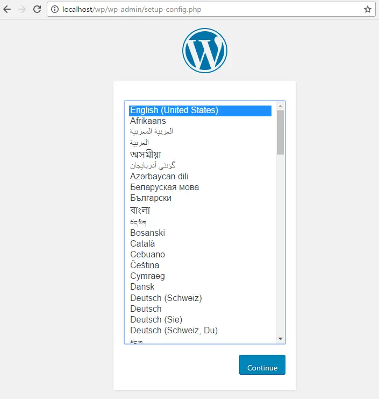Click the language list scroll down arrow
379x399 pixels.
[281, 339]
